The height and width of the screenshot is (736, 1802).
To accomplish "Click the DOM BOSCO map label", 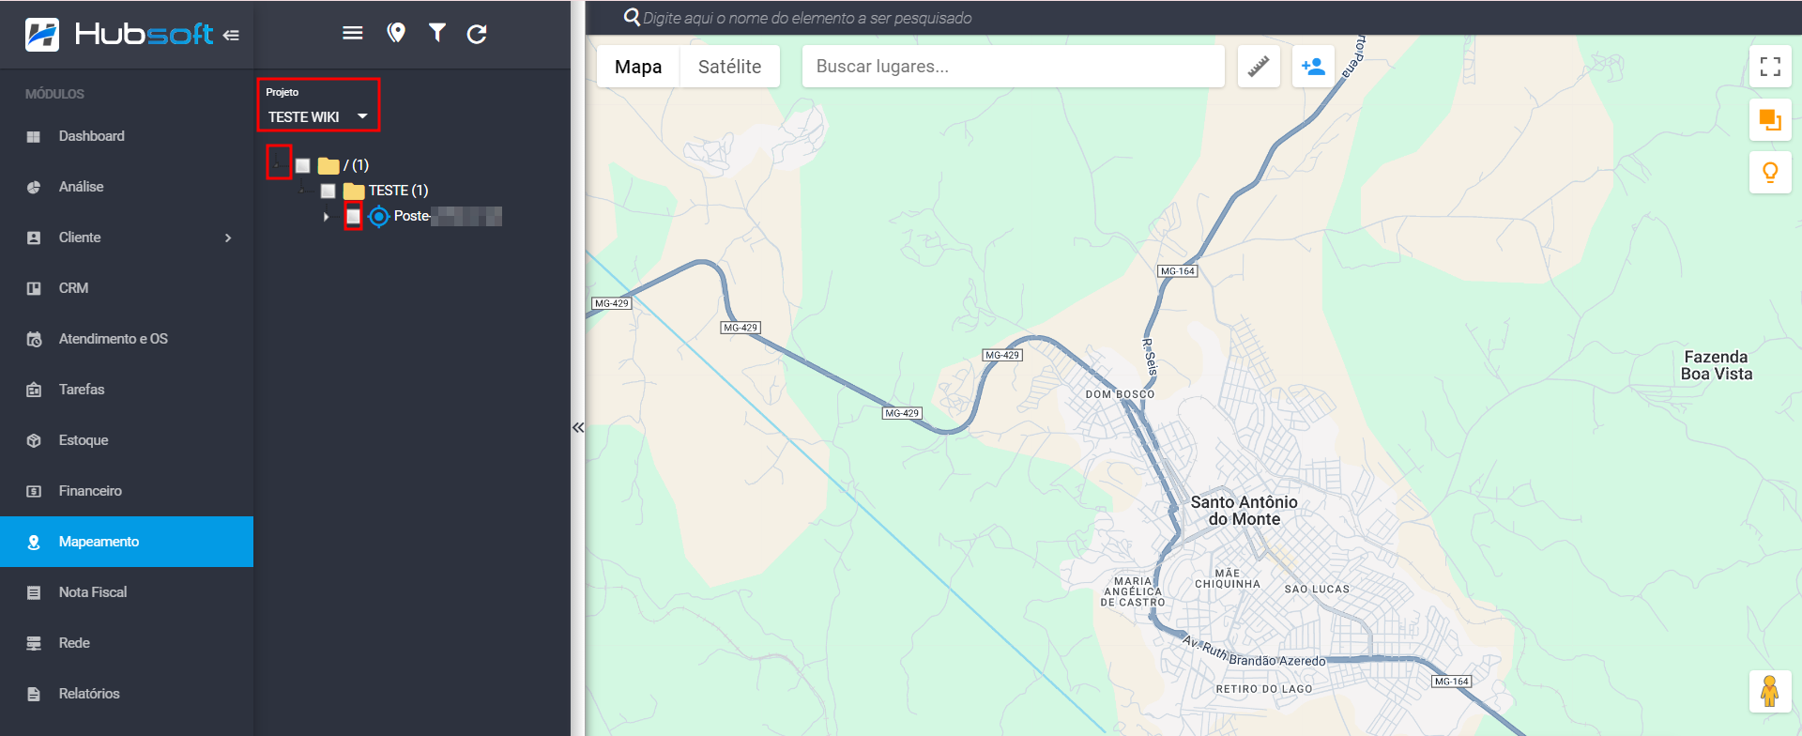I will click(x=1120, y=394).
